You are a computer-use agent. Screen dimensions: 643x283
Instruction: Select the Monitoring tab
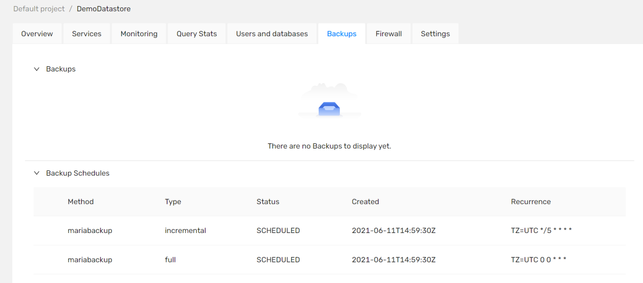point(139,33)
